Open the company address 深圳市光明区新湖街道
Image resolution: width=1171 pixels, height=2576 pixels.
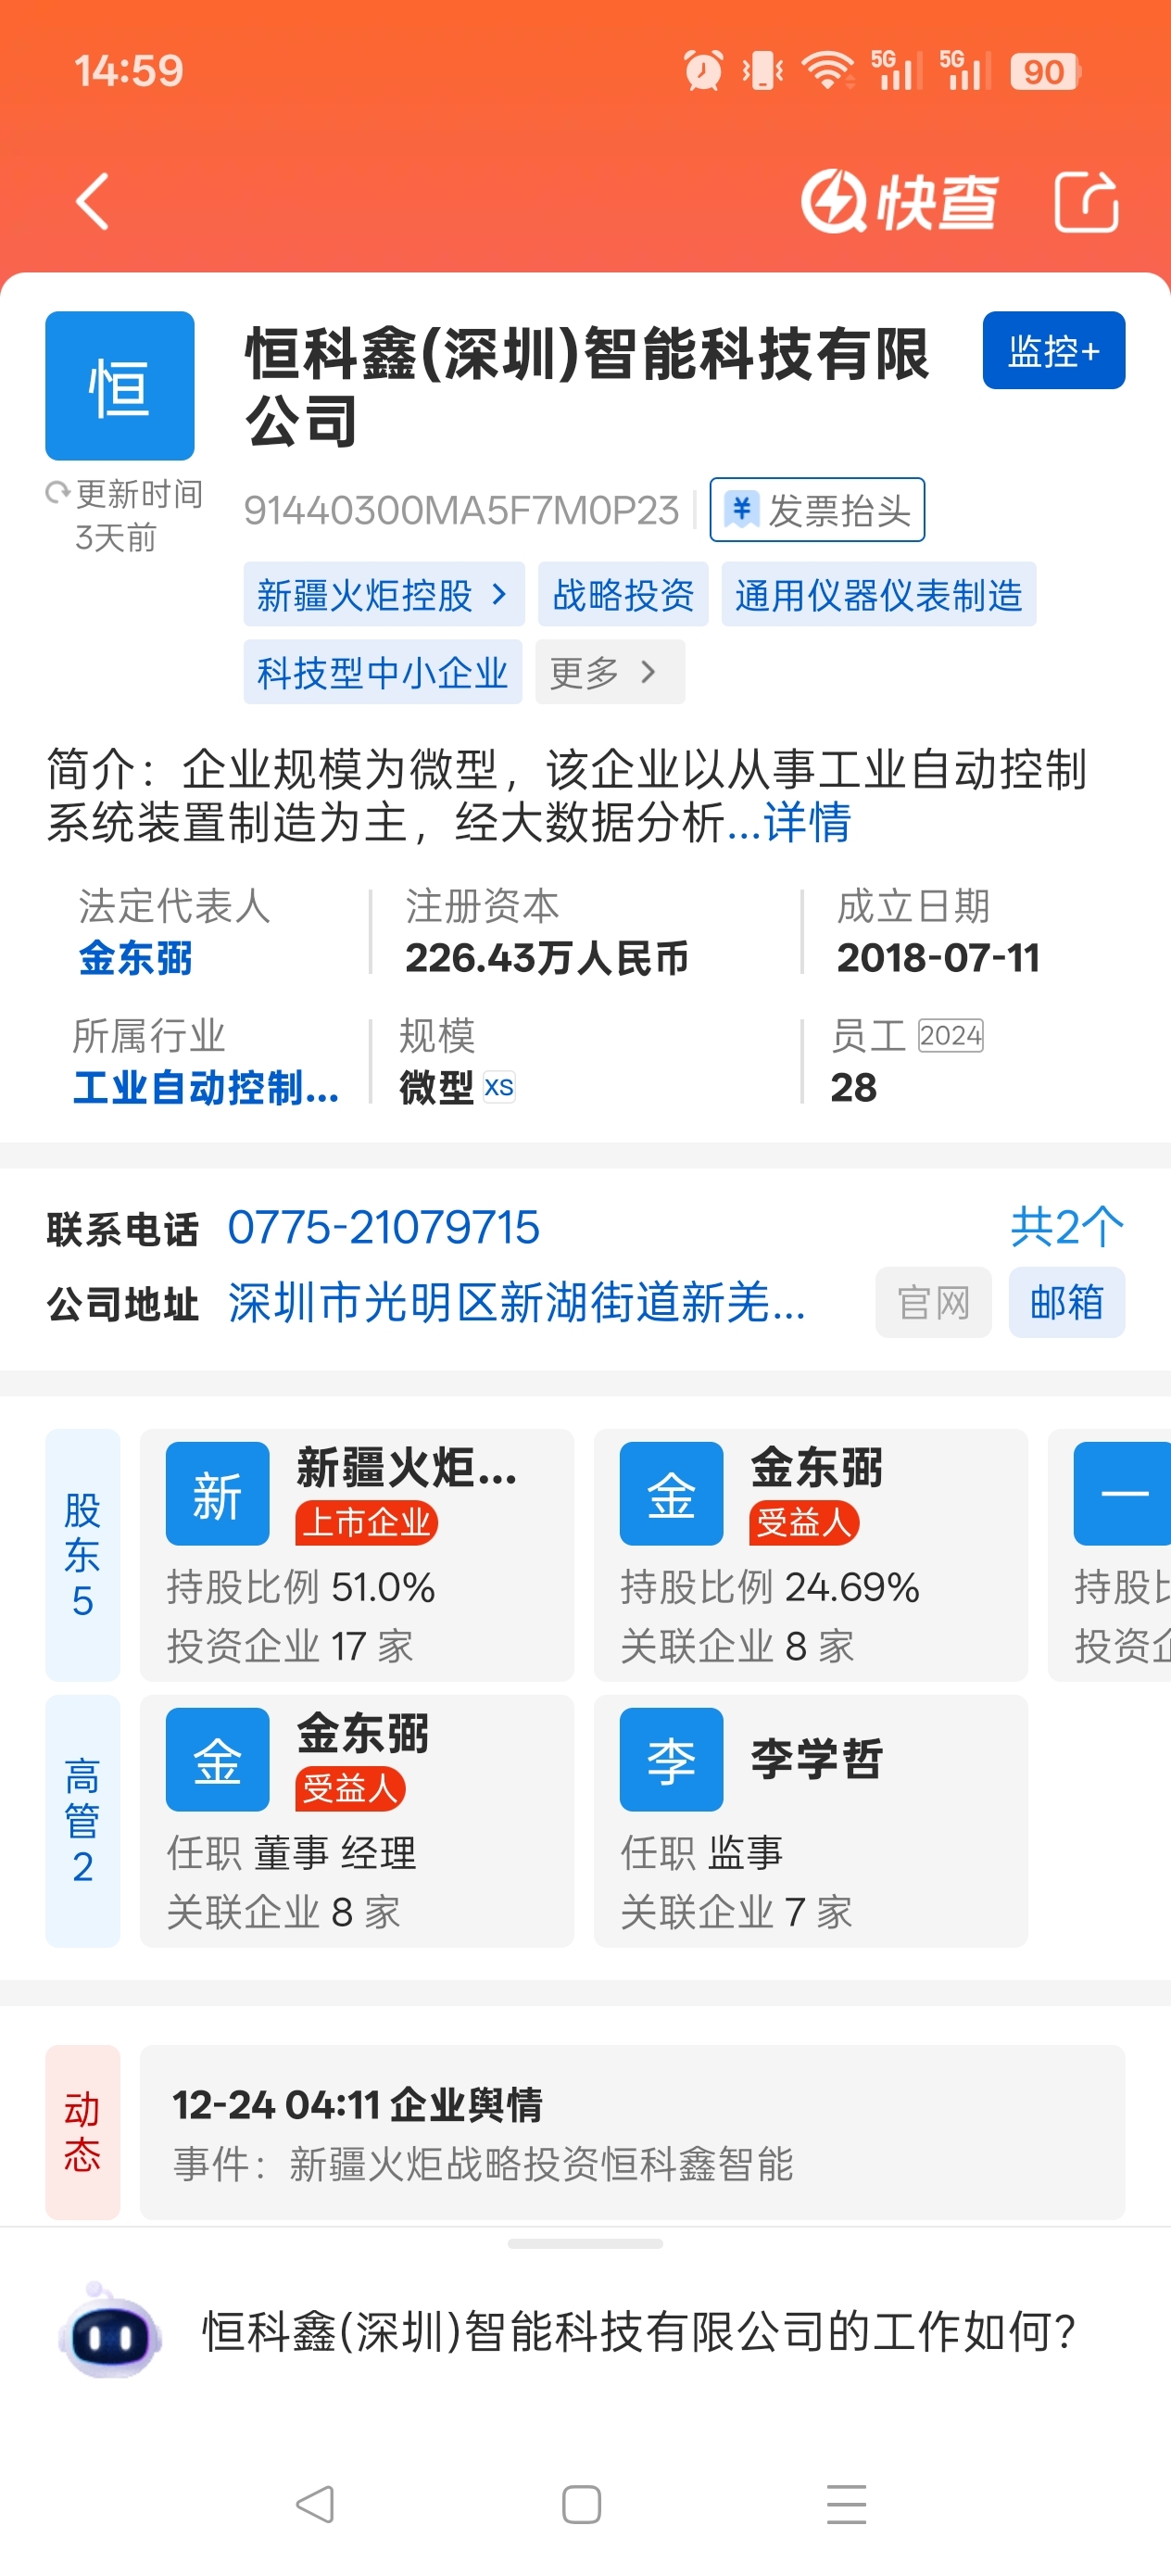point(517,1303)
